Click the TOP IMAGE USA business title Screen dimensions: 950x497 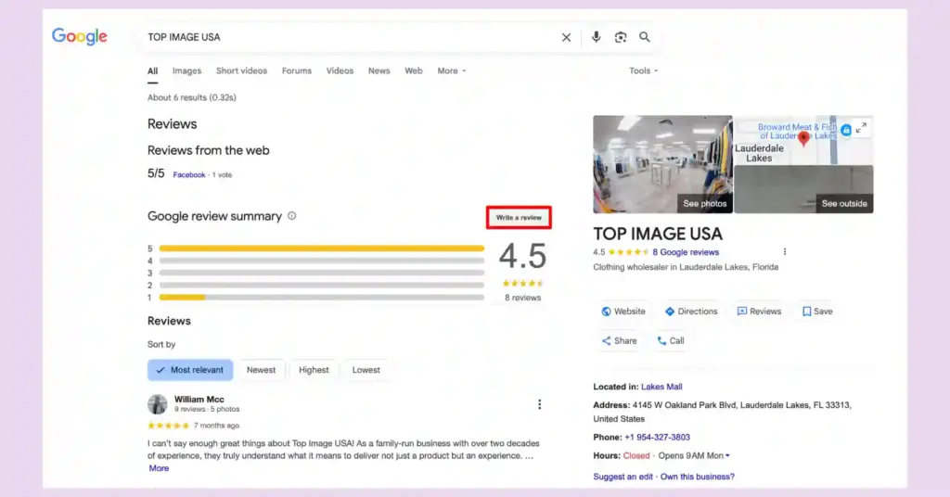pyautogui.click(x=658, y=234)
